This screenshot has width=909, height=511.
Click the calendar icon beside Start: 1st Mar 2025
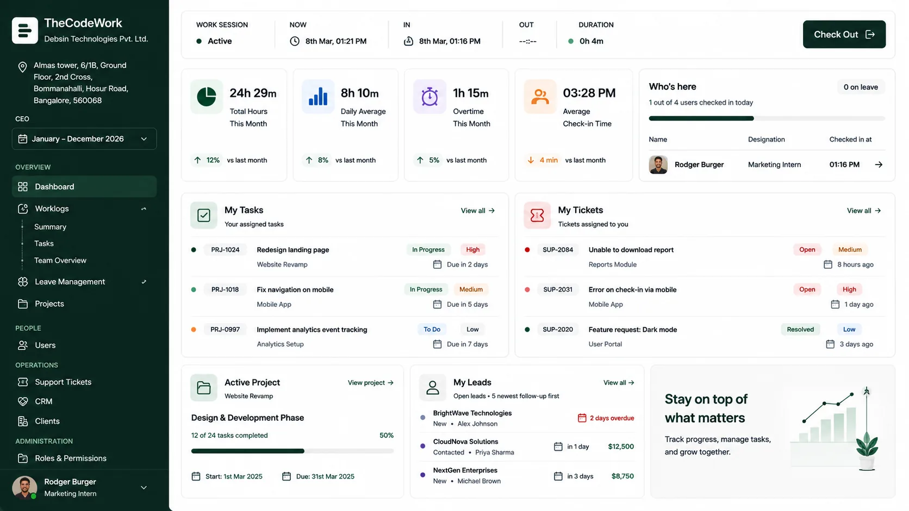tap(196, 476)
